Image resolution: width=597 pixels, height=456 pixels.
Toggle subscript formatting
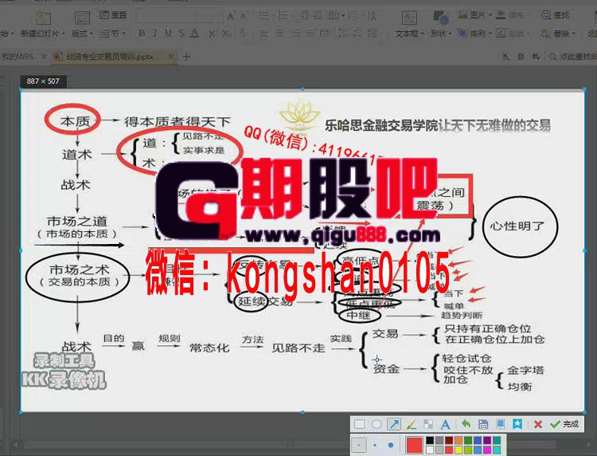pos(227,33)
